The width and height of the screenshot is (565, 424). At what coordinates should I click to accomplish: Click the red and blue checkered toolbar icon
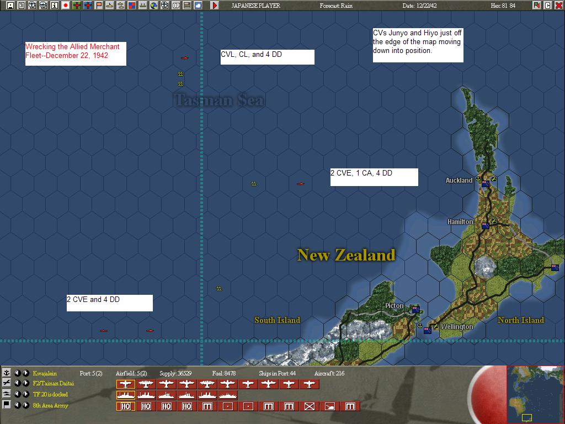pyautogui.click(x=132, y=6)
